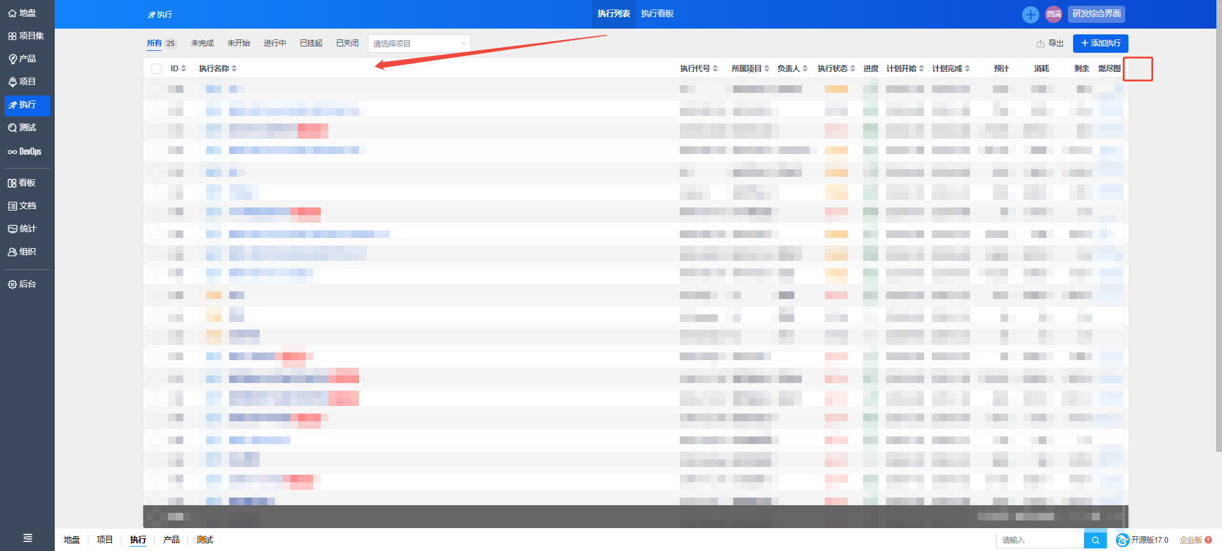Click the 进度 column header
This screenshot has width=1222, height=551.
point(871,69)
